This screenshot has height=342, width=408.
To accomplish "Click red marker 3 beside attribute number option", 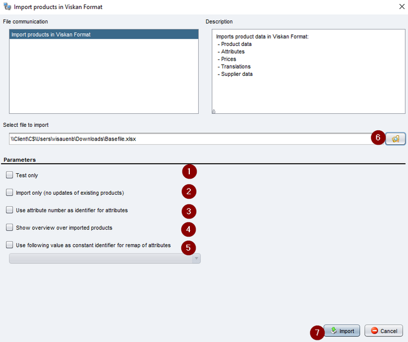I will coord(189,211).
